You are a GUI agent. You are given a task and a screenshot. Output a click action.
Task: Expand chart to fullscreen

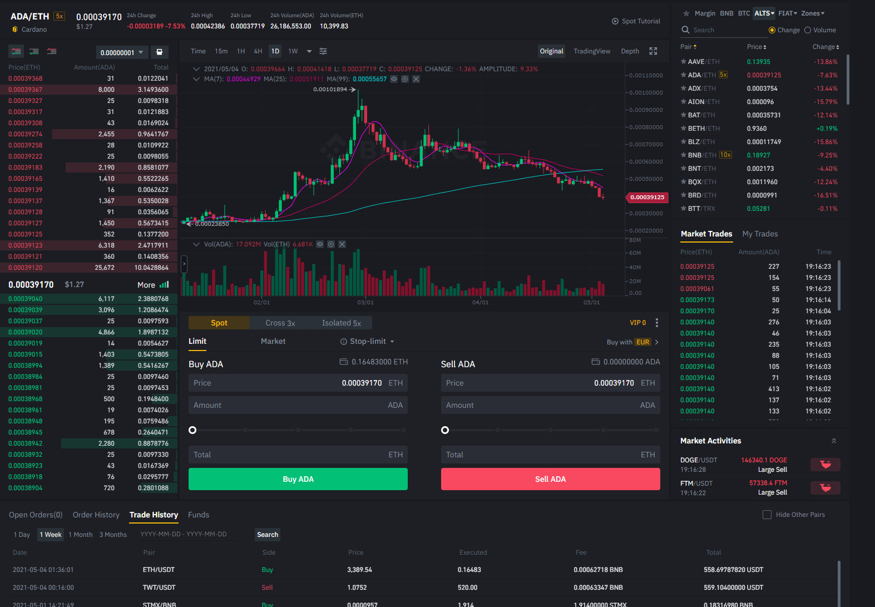tap(653, 51)
